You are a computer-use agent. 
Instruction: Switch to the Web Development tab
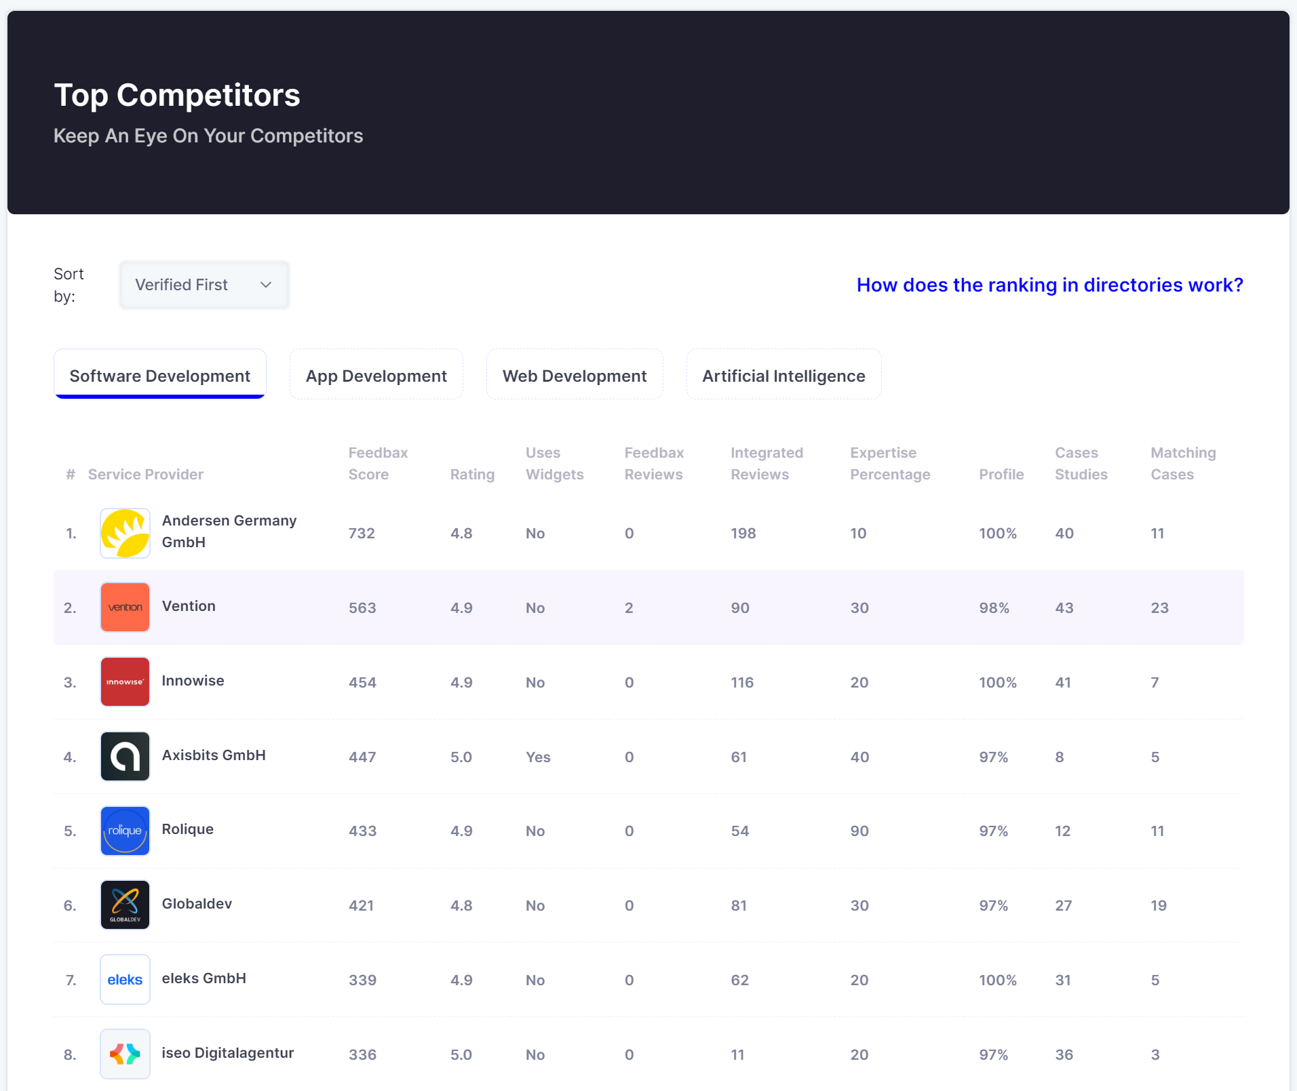point(575,375)
